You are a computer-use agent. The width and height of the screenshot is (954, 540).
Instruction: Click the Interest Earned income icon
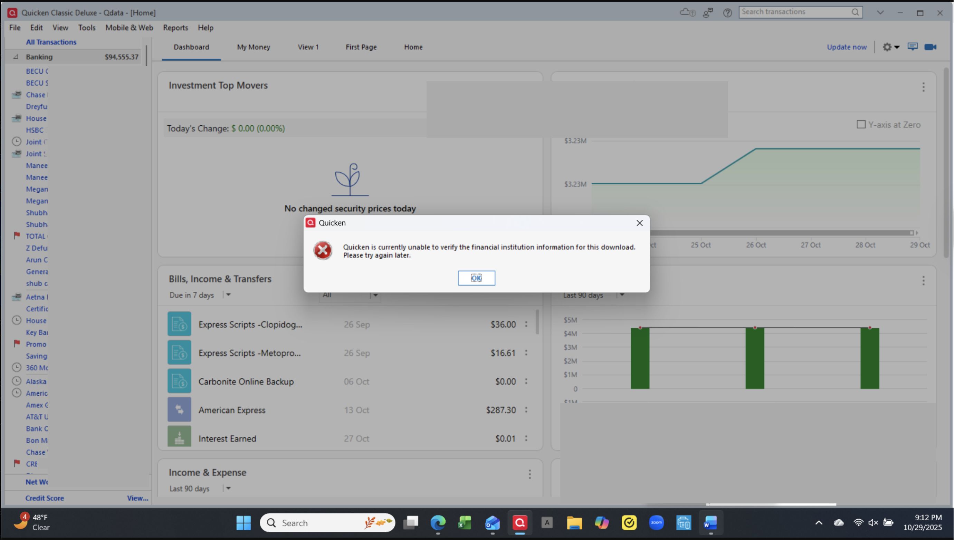pyautogui.click(x=179, y=437)
